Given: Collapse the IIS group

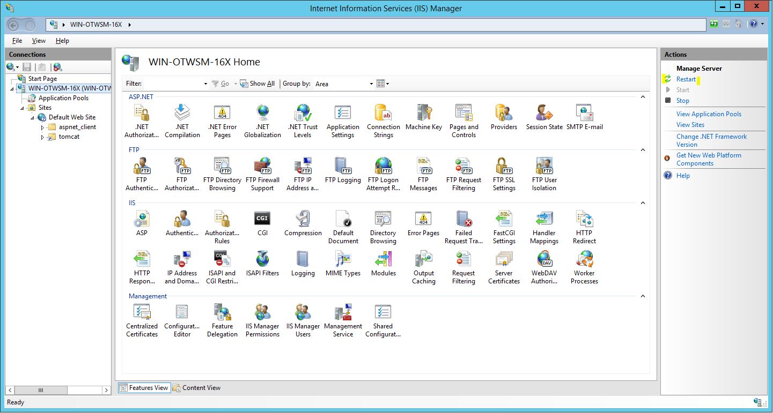Looking at the screenshot, I should (643, 203).
